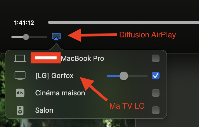Click the "Ma TV LG" annotation text
The width and height of the screenshot is (199, 127).
pyautogui.click(x=127, y=106)
